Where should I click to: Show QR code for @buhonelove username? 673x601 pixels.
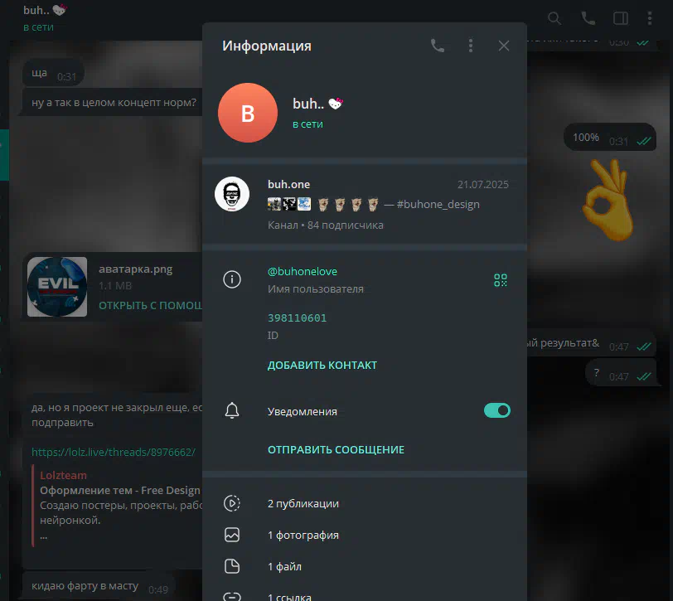(500, 280)
